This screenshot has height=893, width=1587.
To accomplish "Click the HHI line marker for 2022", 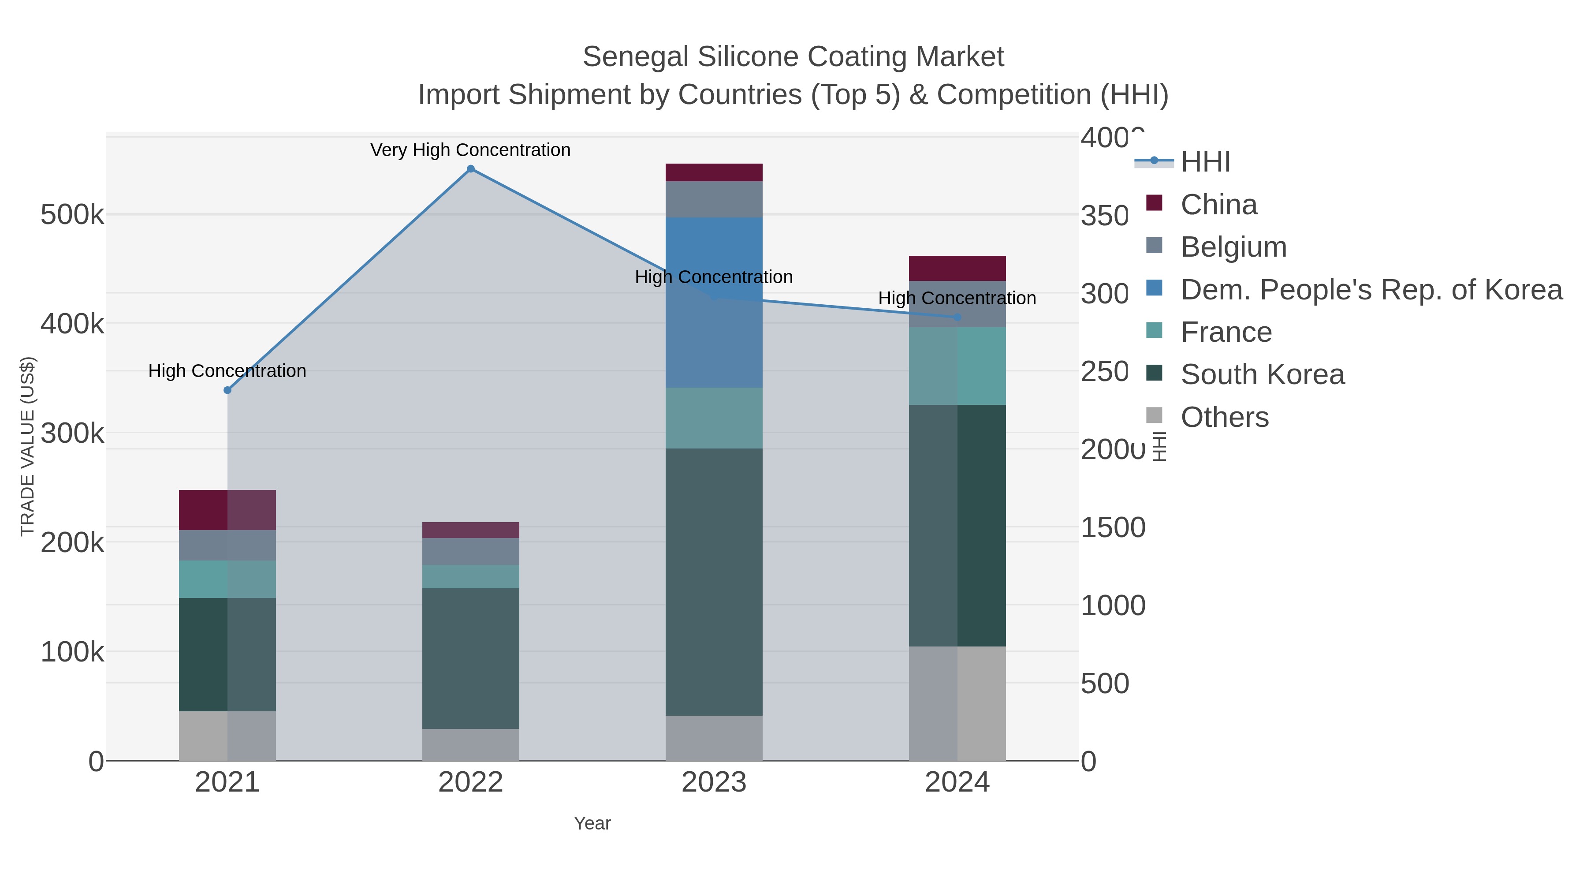I will [x=471, y=169].
